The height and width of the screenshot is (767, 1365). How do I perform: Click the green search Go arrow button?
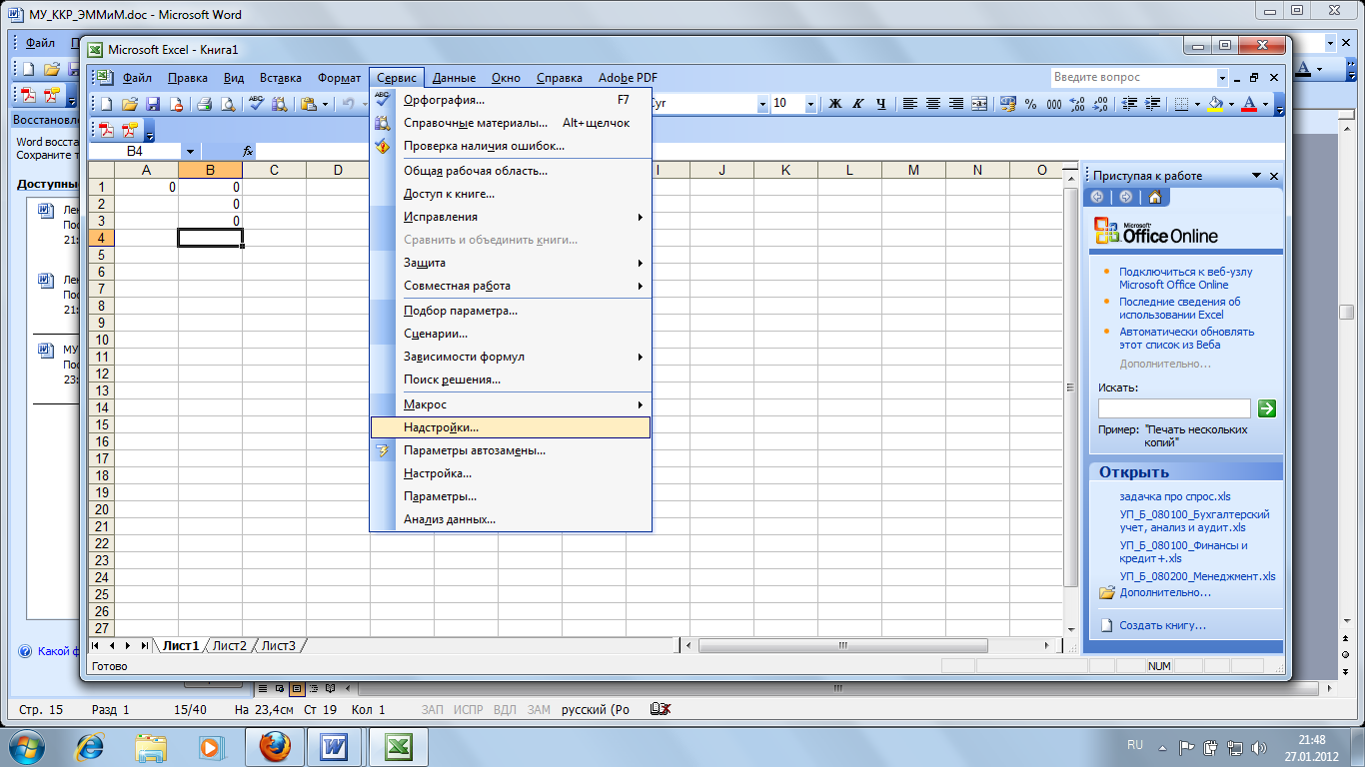(1266, 407)
